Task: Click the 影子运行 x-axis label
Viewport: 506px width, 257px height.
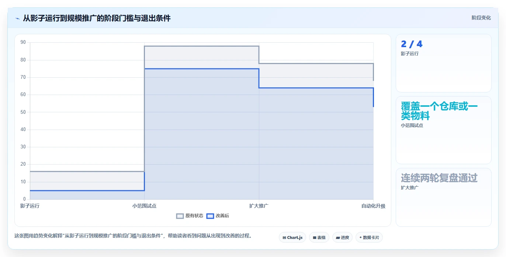Action: (30, 206)
